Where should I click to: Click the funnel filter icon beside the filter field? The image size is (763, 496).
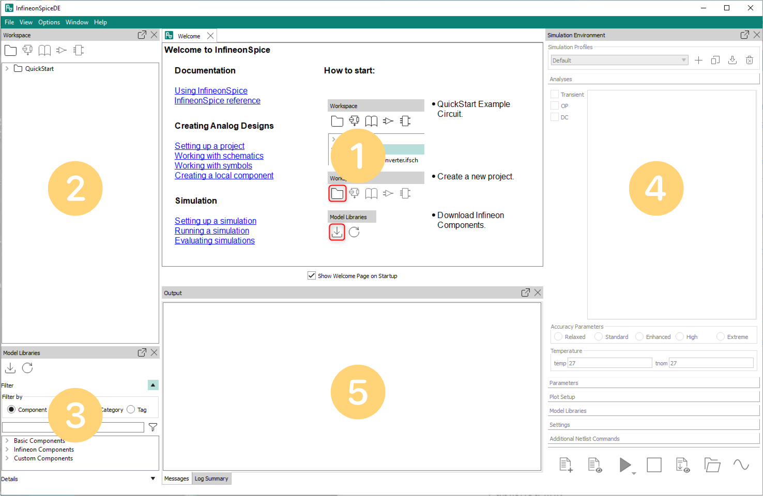[x=153, y=427]
